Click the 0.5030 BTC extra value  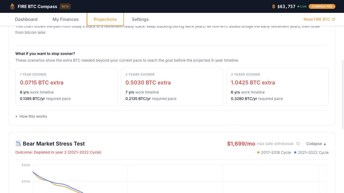pos(148,83)
